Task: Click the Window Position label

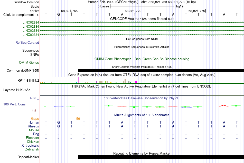Action: 27,2
